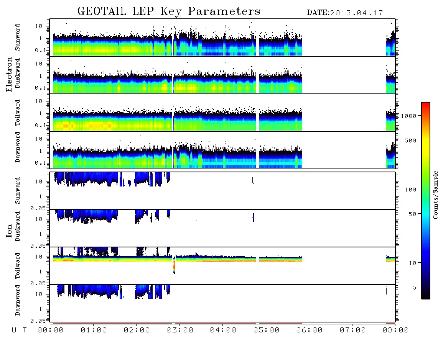This screenshot has width=438, height=337.
Task: Select the "50" color bar tick label
Action: 412,214
